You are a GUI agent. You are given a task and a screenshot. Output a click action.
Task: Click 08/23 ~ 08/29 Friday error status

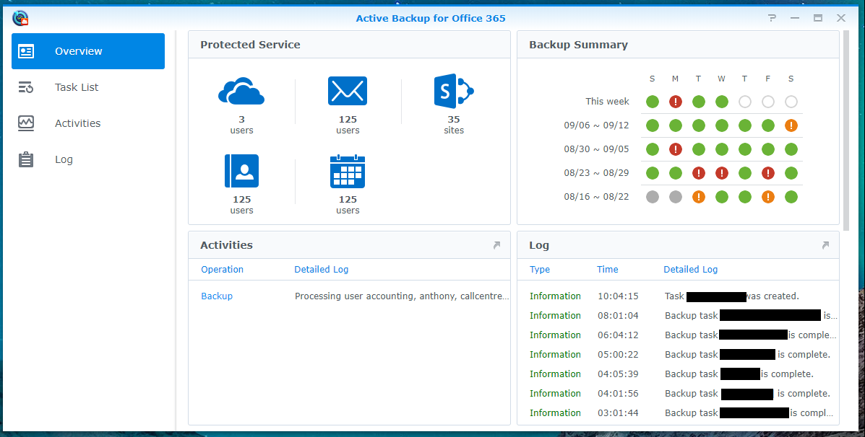tap(768, 173)
